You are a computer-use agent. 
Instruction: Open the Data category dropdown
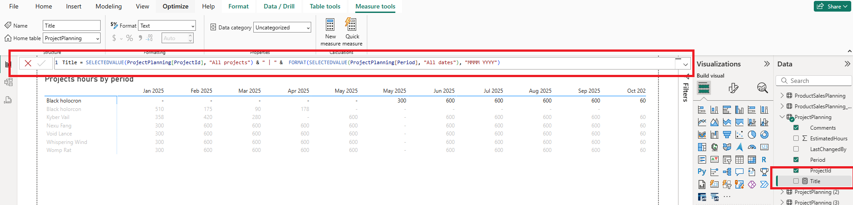tap(282, 28)
